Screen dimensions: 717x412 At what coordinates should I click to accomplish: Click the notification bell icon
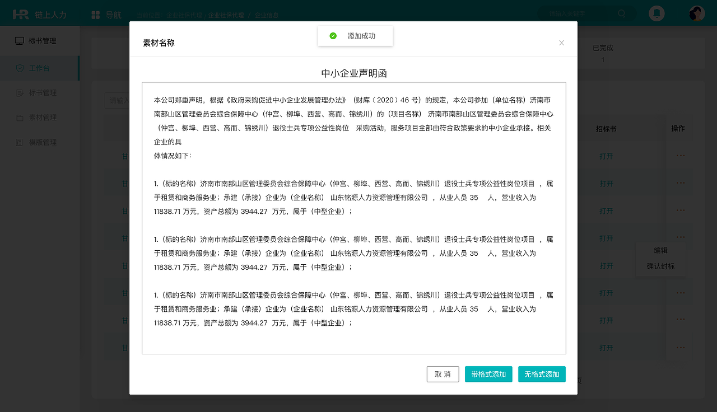click(657, 13)
